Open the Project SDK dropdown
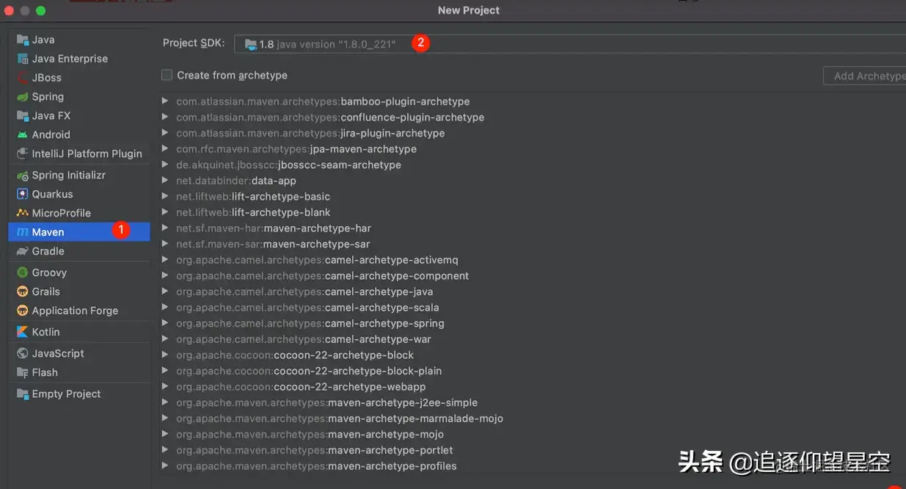 [x=570, y=44]
